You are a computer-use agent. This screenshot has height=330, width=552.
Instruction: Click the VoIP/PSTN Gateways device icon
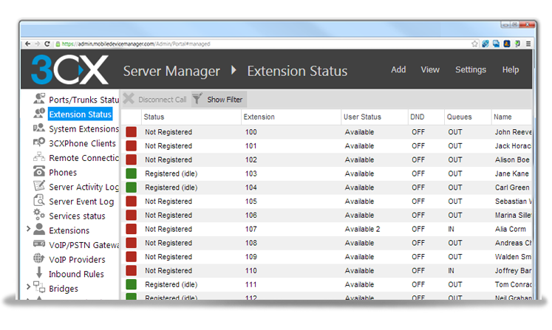39,244
